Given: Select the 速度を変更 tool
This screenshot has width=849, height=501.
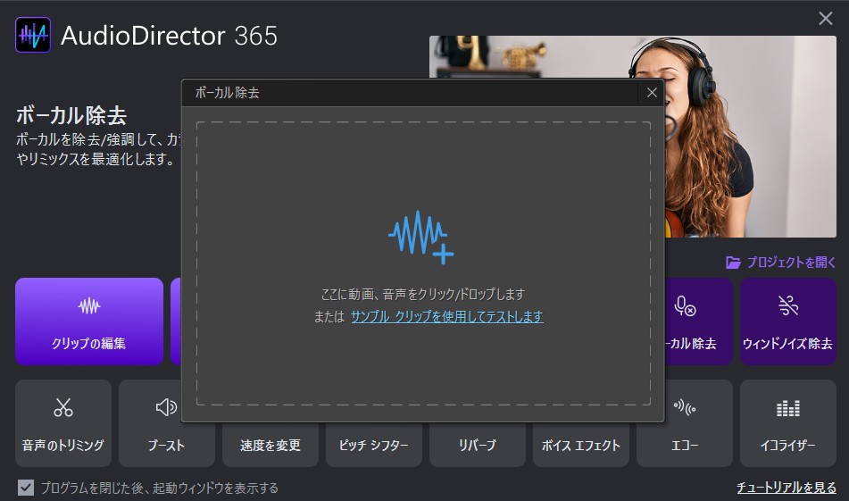Looking at the screenshot, I should coord(271,445).
